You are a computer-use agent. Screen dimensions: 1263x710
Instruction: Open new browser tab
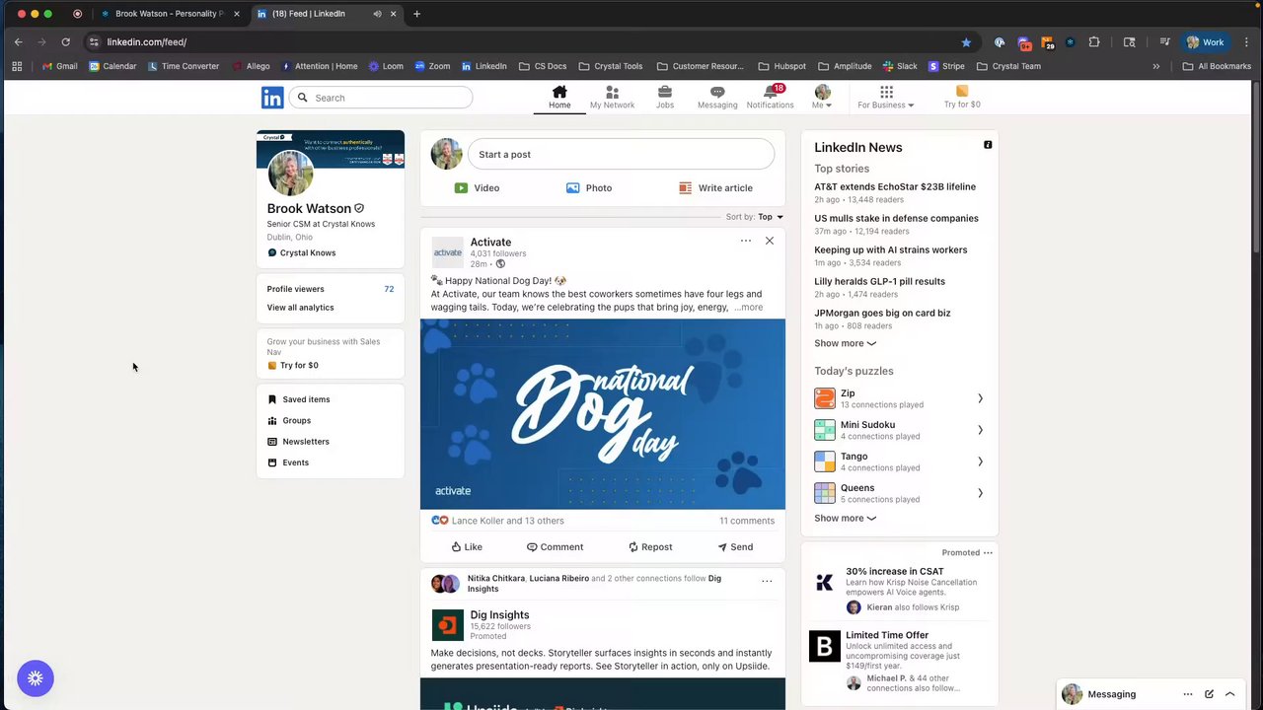[x=416, y=14]
